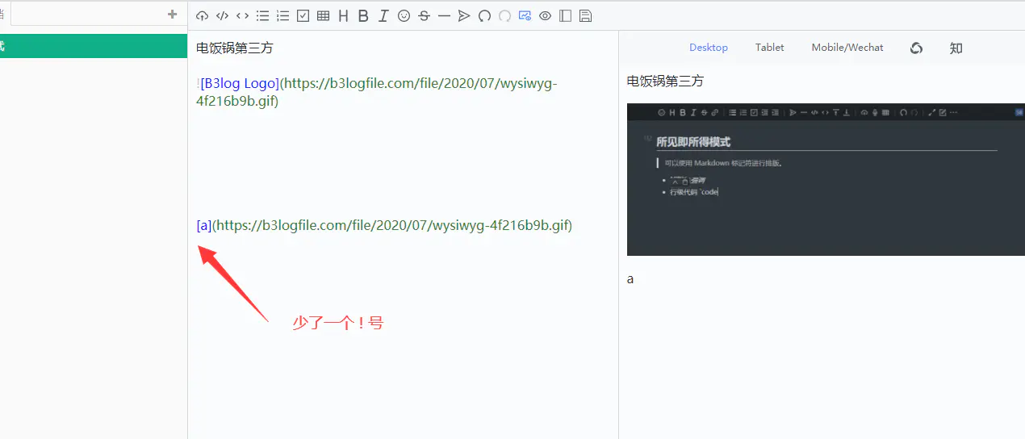This screenshot has height=439, width=1025.
Task: Click the Zhihu 知 copy button
Action: [956, 48]
